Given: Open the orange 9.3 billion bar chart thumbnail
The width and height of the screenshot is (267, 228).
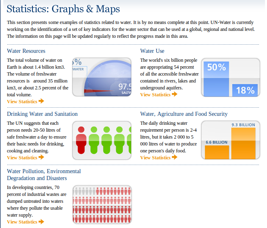Looking at the screenshot, I should [230, 140].
